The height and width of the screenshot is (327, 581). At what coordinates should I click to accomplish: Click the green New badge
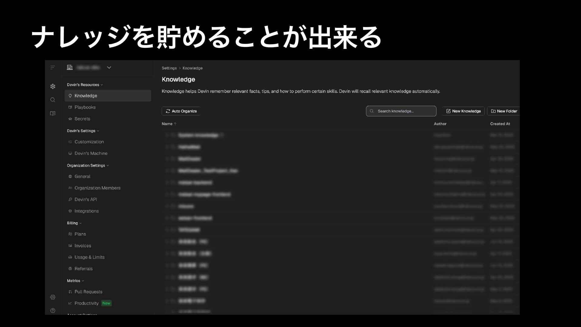click(x=106, y=303)
